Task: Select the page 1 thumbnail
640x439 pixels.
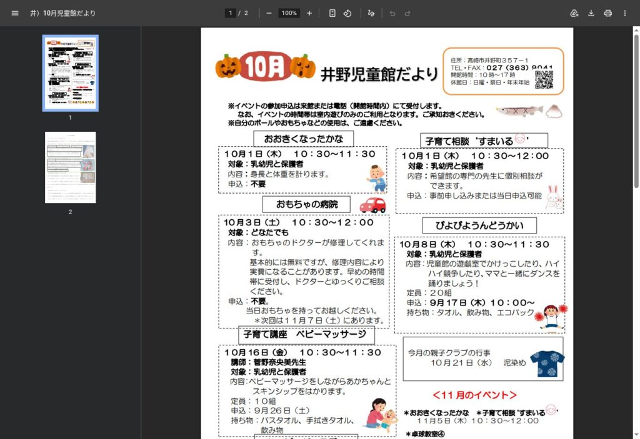Action: pos(70,73)
